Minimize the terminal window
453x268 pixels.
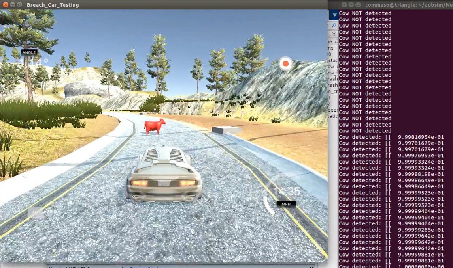351,5
